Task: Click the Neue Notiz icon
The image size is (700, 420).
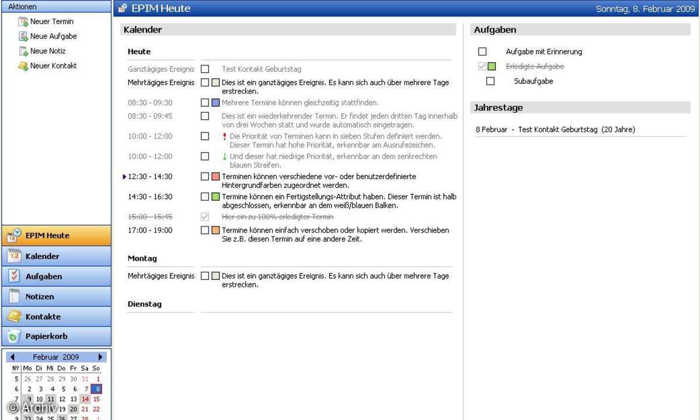Action: point(23,51)
